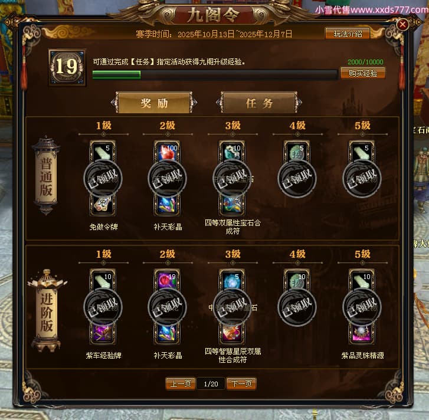Click the 补天彩晶 icon in advanced tier
Viewport: 429px width, 420px height.
point(167,333)
